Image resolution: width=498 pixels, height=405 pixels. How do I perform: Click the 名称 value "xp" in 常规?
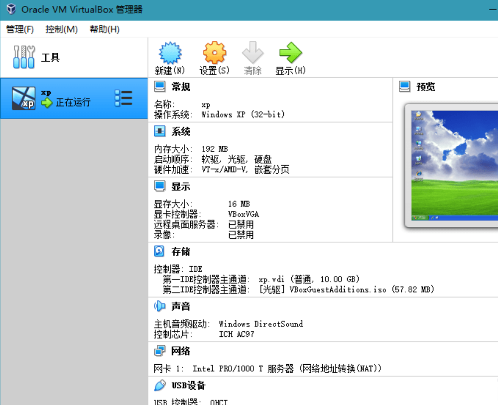coord(206,104)
